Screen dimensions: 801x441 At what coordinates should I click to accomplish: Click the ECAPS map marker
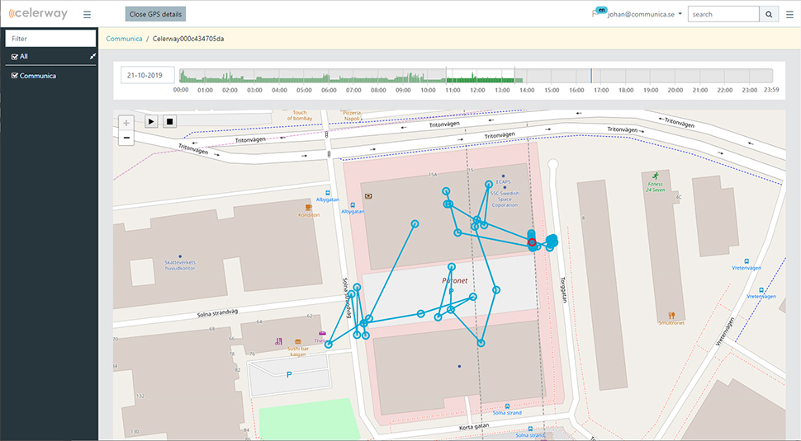pos(503,176)
